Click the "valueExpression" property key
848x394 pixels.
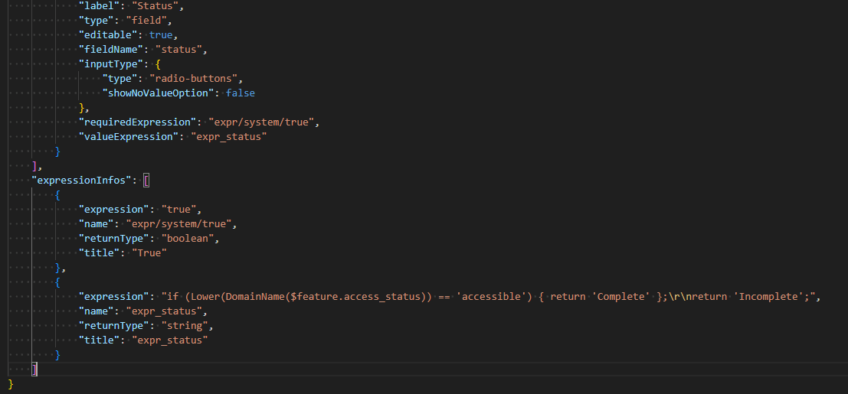[128, 137]
